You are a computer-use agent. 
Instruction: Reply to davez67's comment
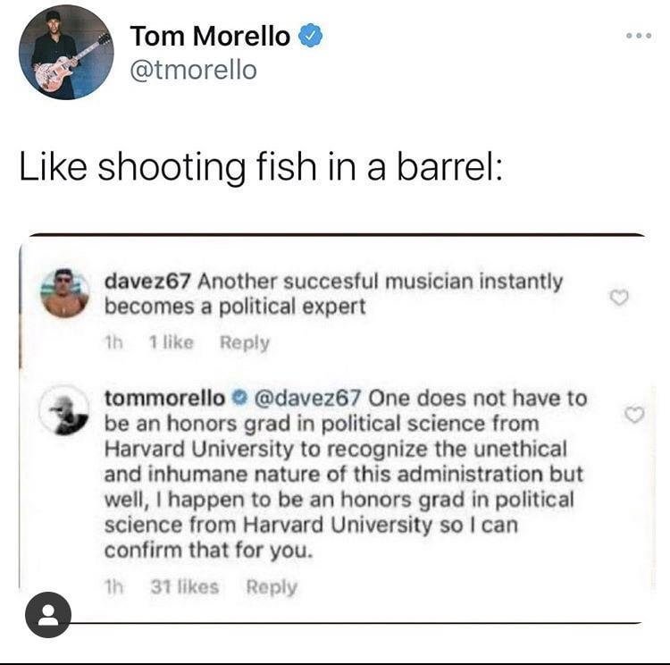tap(245, 342)
